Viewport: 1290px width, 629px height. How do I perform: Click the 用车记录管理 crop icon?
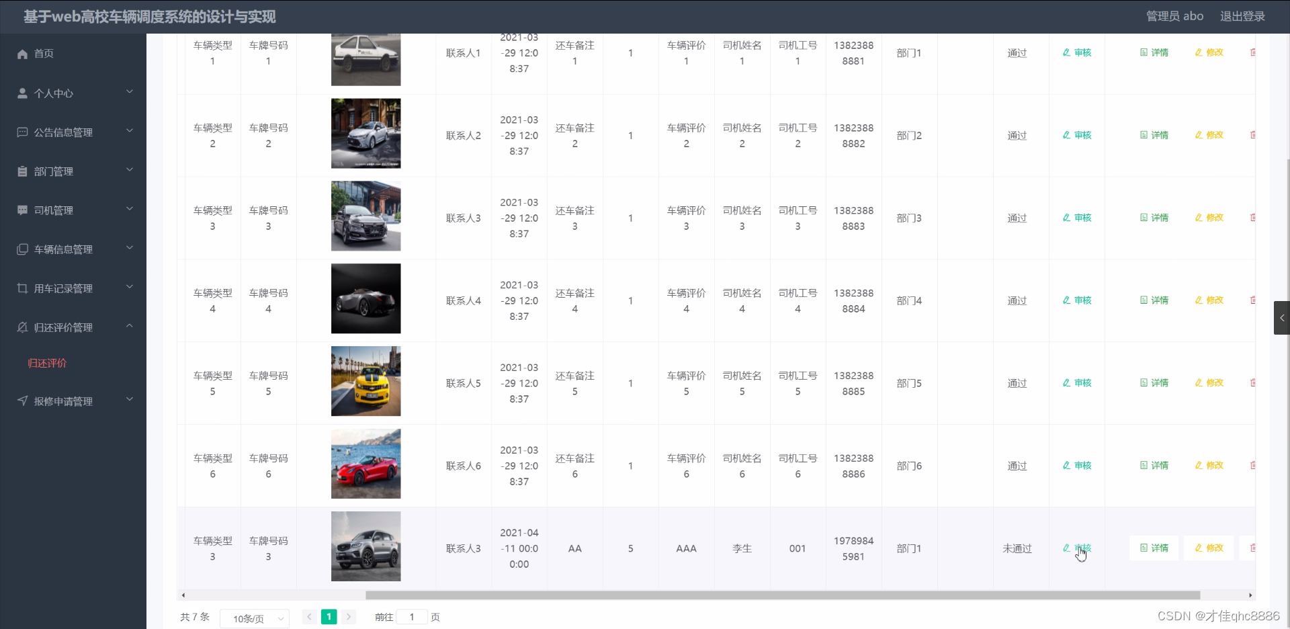(x=22, y=288)
